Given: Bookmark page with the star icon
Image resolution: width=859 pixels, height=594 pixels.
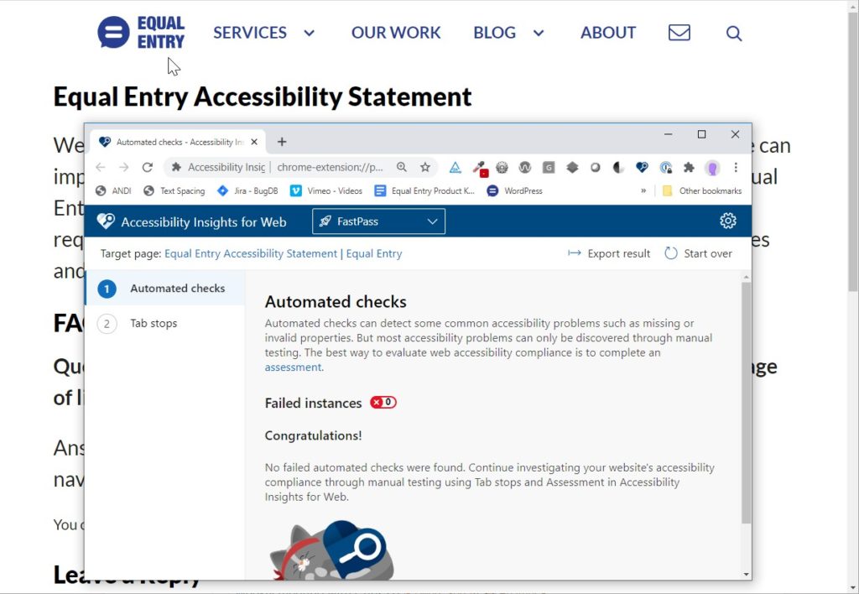Looking at the screenshot, I should pyautogui.click(x=425, y=167).
